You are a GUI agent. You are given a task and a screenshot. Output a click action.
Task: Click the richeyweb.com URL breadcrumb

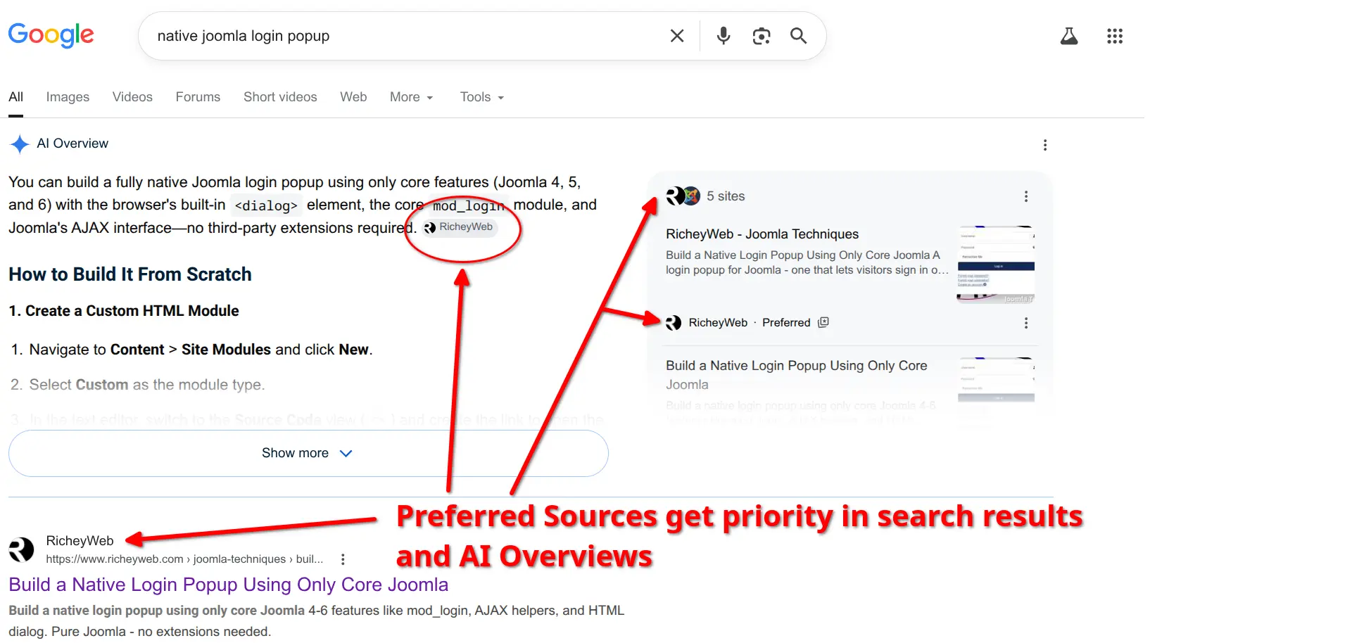184,559
